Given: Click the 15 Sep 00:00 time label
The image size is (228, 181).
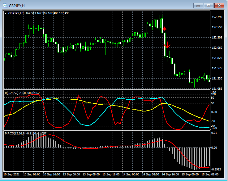Looking at the screenshot, I should click(190, 174).
